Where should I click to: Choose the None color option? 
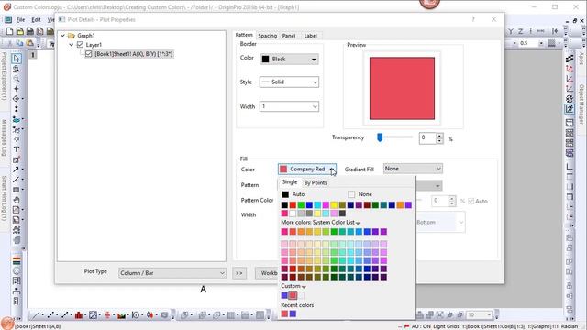pos(360,194)
